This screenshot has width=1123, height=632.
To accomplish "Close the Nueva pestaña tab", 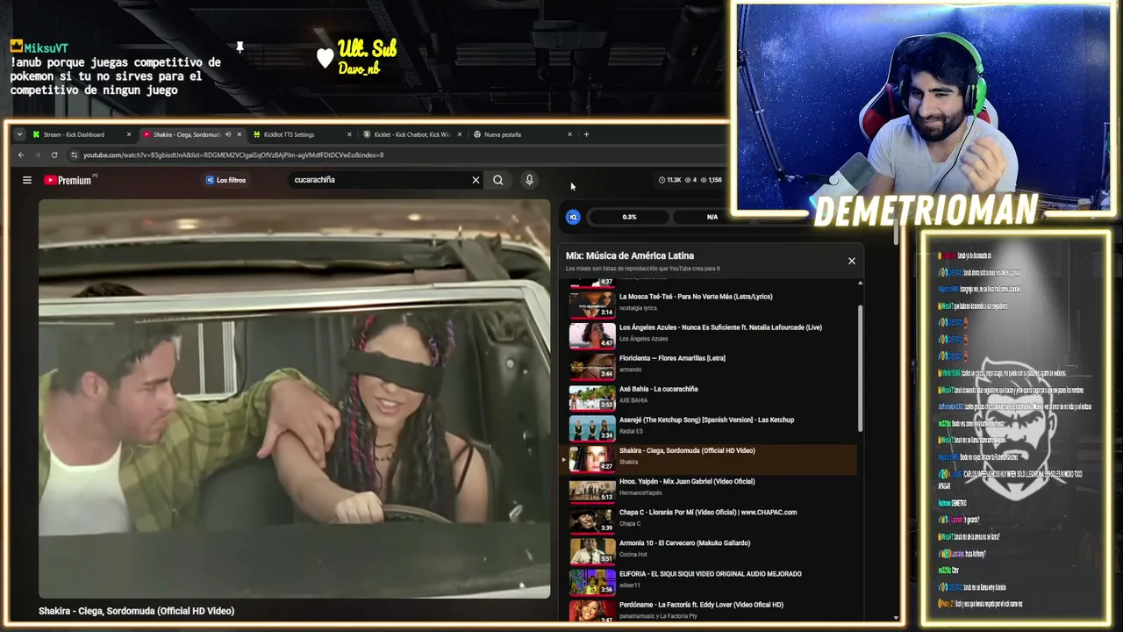I will pyautogui.click(x=569, y=134).
